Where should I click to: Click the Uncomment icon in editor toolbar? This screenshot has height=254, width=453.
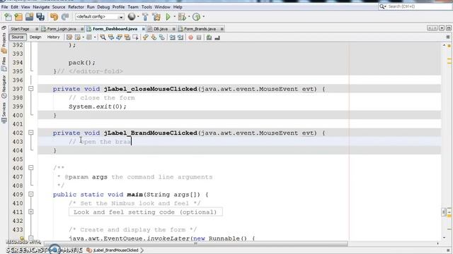coord(217,37)
